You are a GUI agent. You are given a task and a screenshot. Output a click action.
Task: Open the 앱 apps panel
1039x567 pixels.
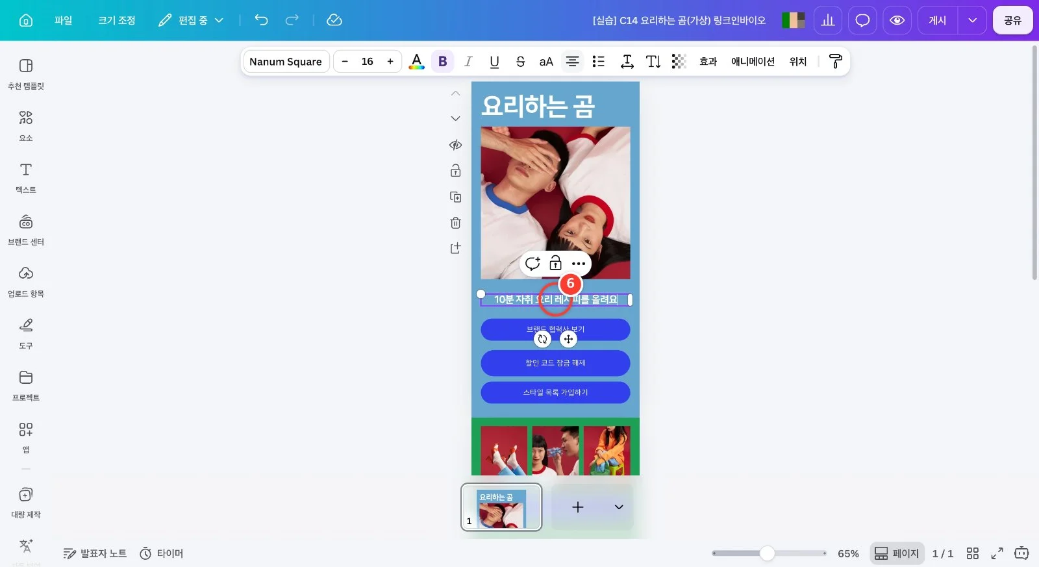pyautogui.click(x=26, y=437)
